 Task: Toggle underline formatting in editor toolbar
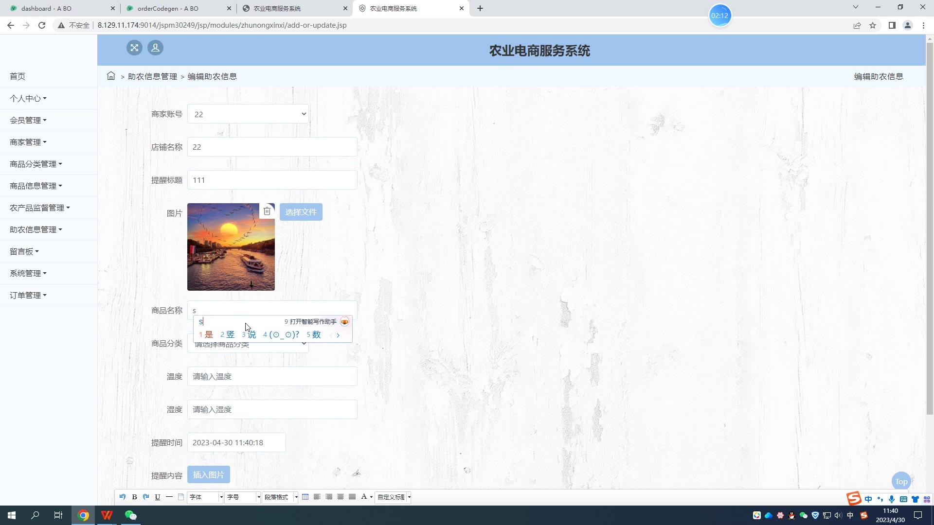[x=157, y=497]
